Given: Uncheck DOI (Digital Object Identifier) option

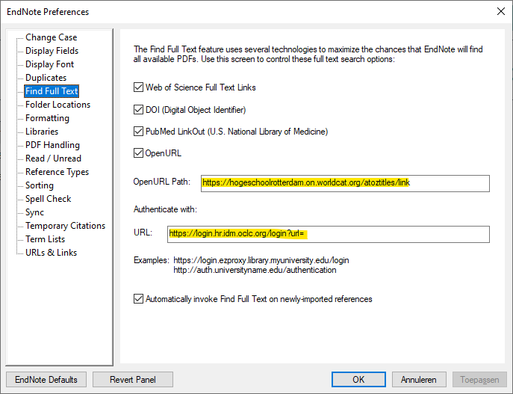Looking at the screenshot, I should [138, 110].
